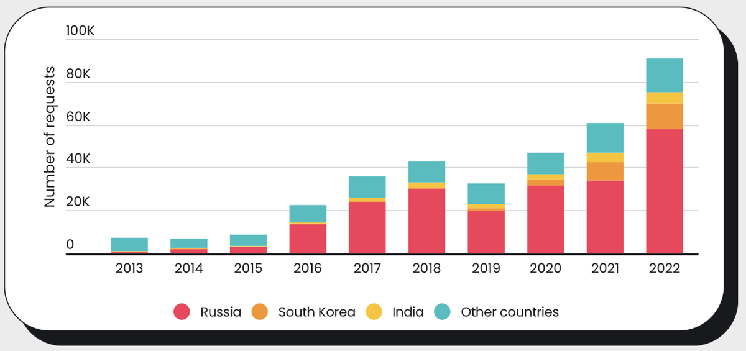
Task: Click the Other countries segment of 2022 bar
Action: pos(665,75)
